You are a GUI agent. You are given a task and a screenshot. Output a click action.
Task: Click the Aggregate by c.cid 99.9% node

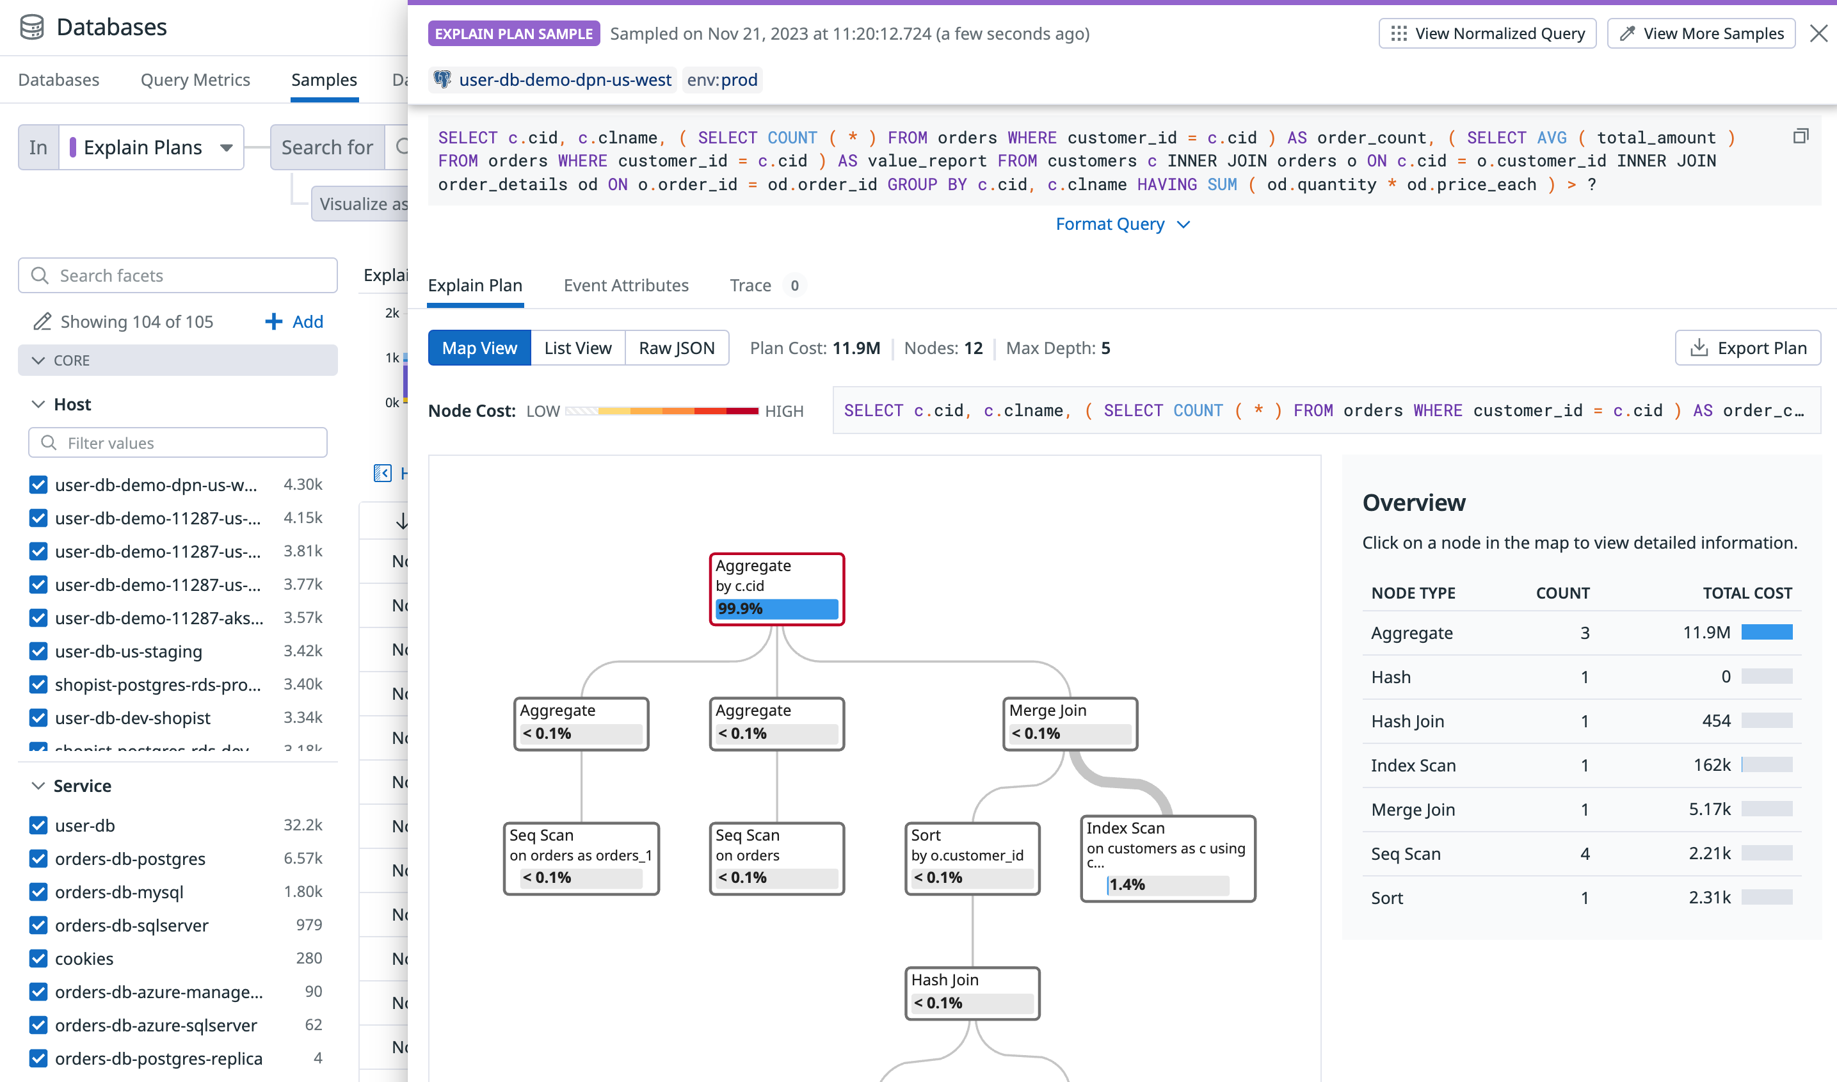coord(776,588)
